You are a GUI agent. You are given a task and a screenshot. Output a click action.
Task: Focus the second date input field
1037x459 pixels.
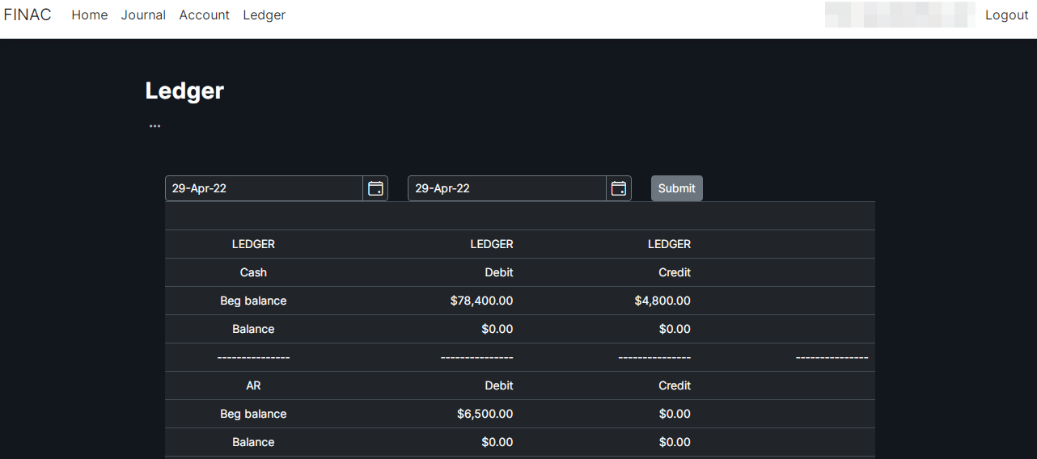(x=506, y=188)
